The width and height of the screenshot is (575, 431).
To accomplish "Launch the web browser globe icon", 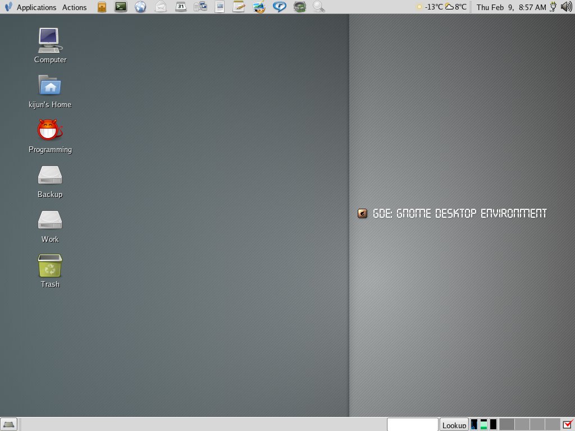I will pyautogui.click(x=140, y=7).
